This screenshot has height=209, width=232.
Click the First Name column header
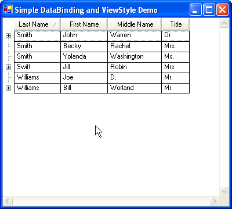coord(84,24)
